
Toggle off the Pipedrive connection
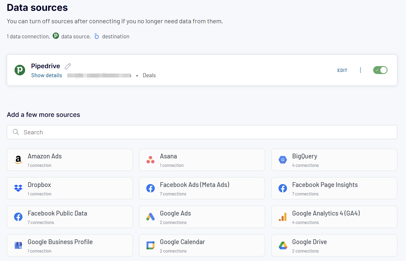(380, 70)
